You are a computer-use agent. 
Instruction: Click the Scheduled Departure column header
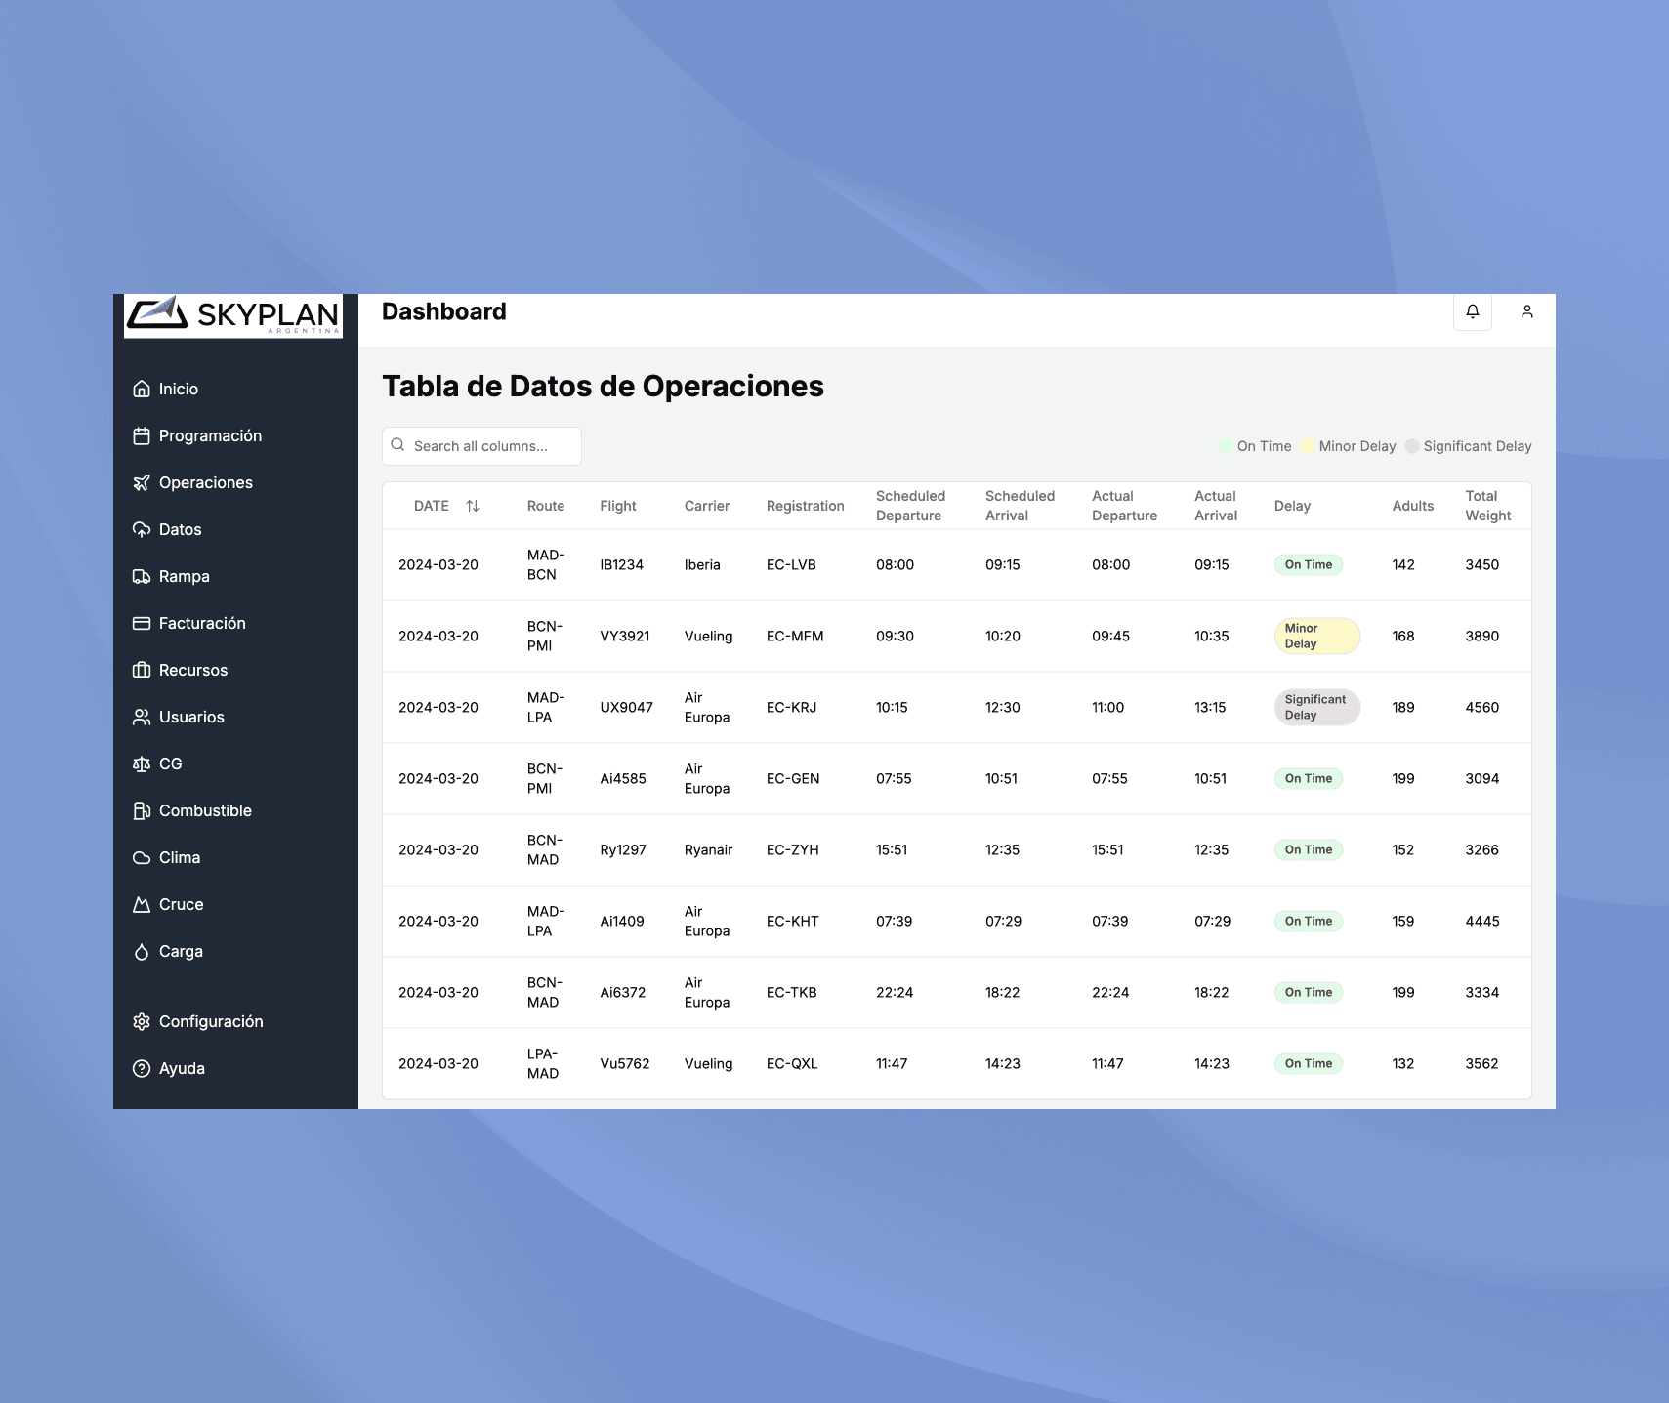(910, 506)
